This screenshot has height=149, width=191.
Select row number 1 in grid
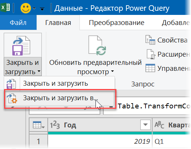click(x=38, y=141)
